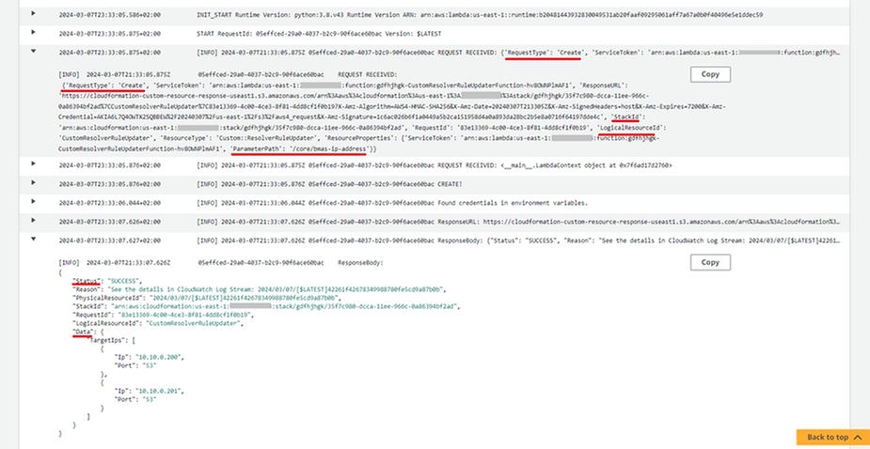Click the Back to top button
Image resolution: width=870 pixels, height=449 pixels.
[x=828, y=437]
